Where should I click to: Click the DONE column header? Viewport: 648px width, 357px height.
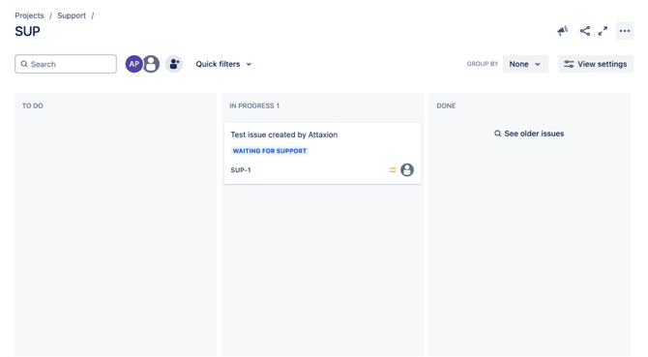[446, 105]
